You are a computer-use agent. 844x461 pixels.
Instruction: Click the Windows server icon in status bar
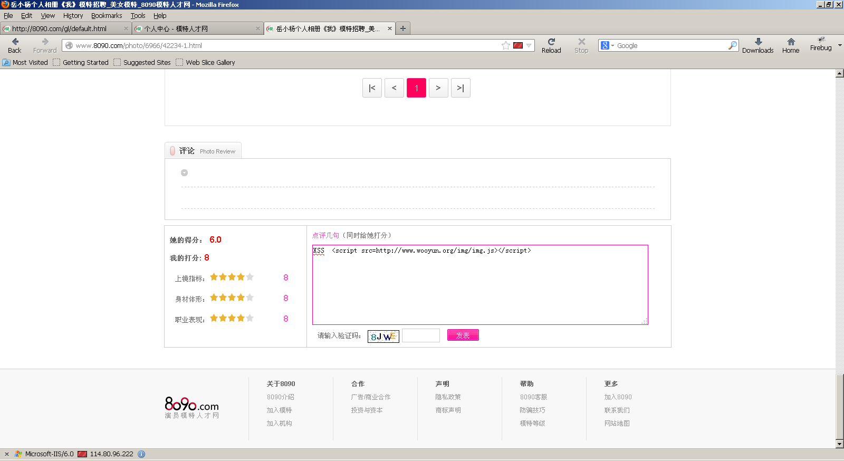click(18, 454)
